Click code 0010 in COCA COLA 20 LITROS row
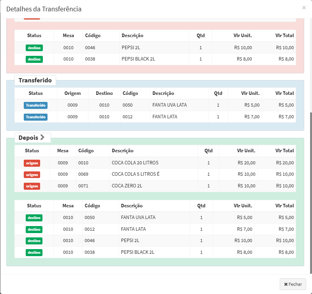 83,163
